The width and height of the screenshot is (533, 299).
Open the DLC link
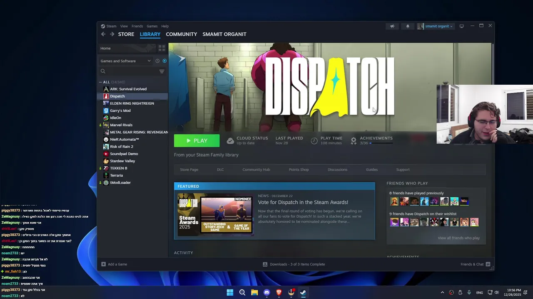point(220,169)
